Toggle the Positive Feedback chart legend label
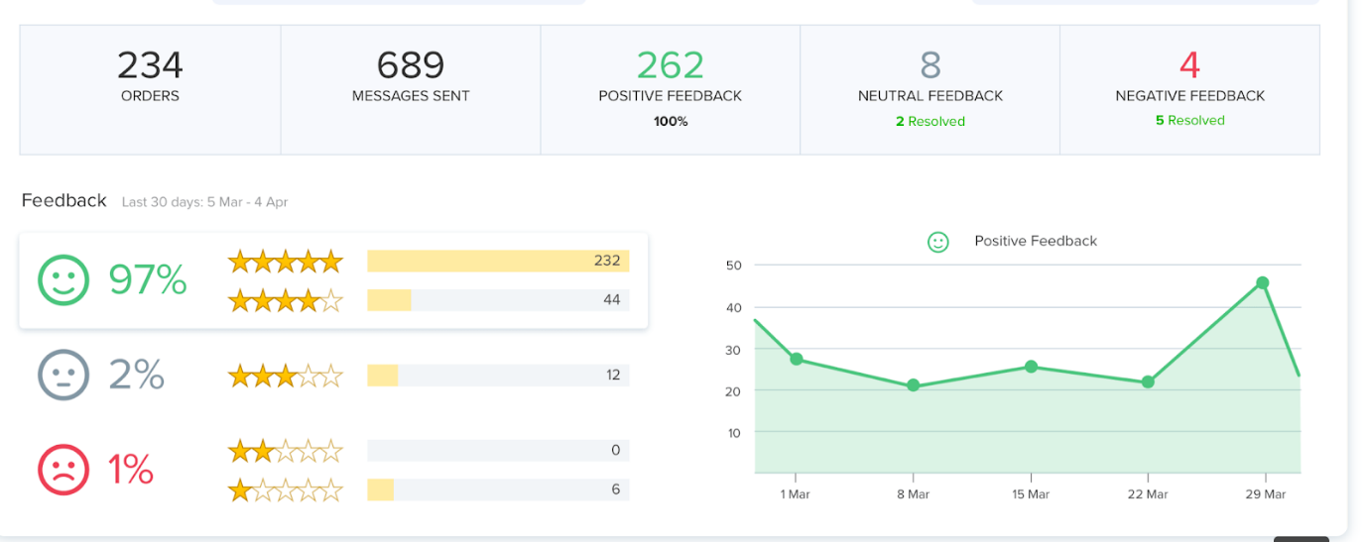 [1035, 241]
